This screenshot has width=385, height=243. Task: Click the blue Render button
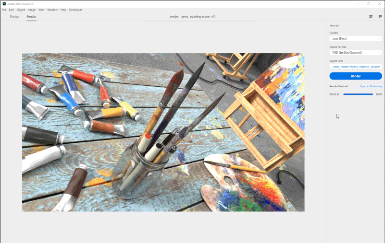[356, 76]
